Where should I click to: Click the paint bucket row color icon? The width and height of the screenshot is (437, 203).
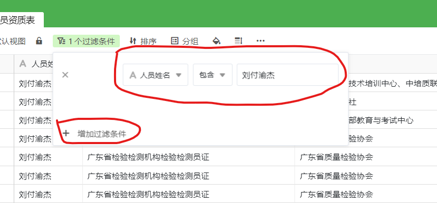[x=216, y=41]
